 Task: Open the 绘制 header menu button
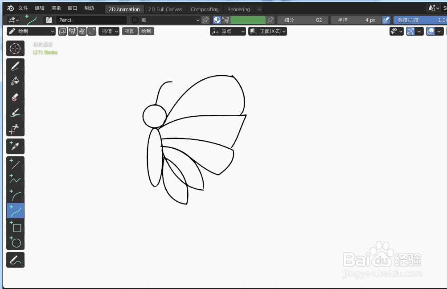tap(146, 31)
